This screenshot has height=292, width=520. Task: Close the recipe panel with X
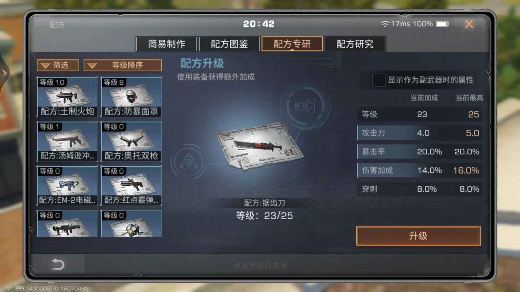coord(469,24)
